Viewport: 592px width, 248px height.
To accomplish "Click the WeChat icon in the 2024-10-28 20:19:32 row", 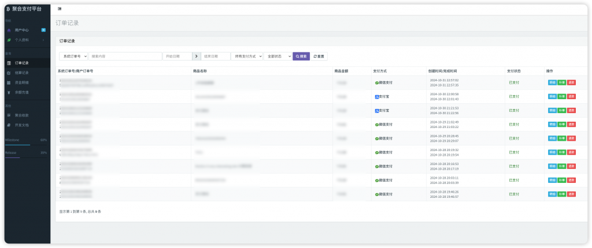I will coord(376,152).
